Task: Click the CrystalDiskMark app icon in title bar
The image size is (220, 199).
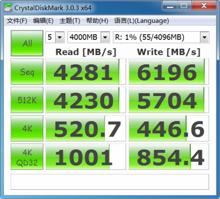Action: tap(8, 7)
